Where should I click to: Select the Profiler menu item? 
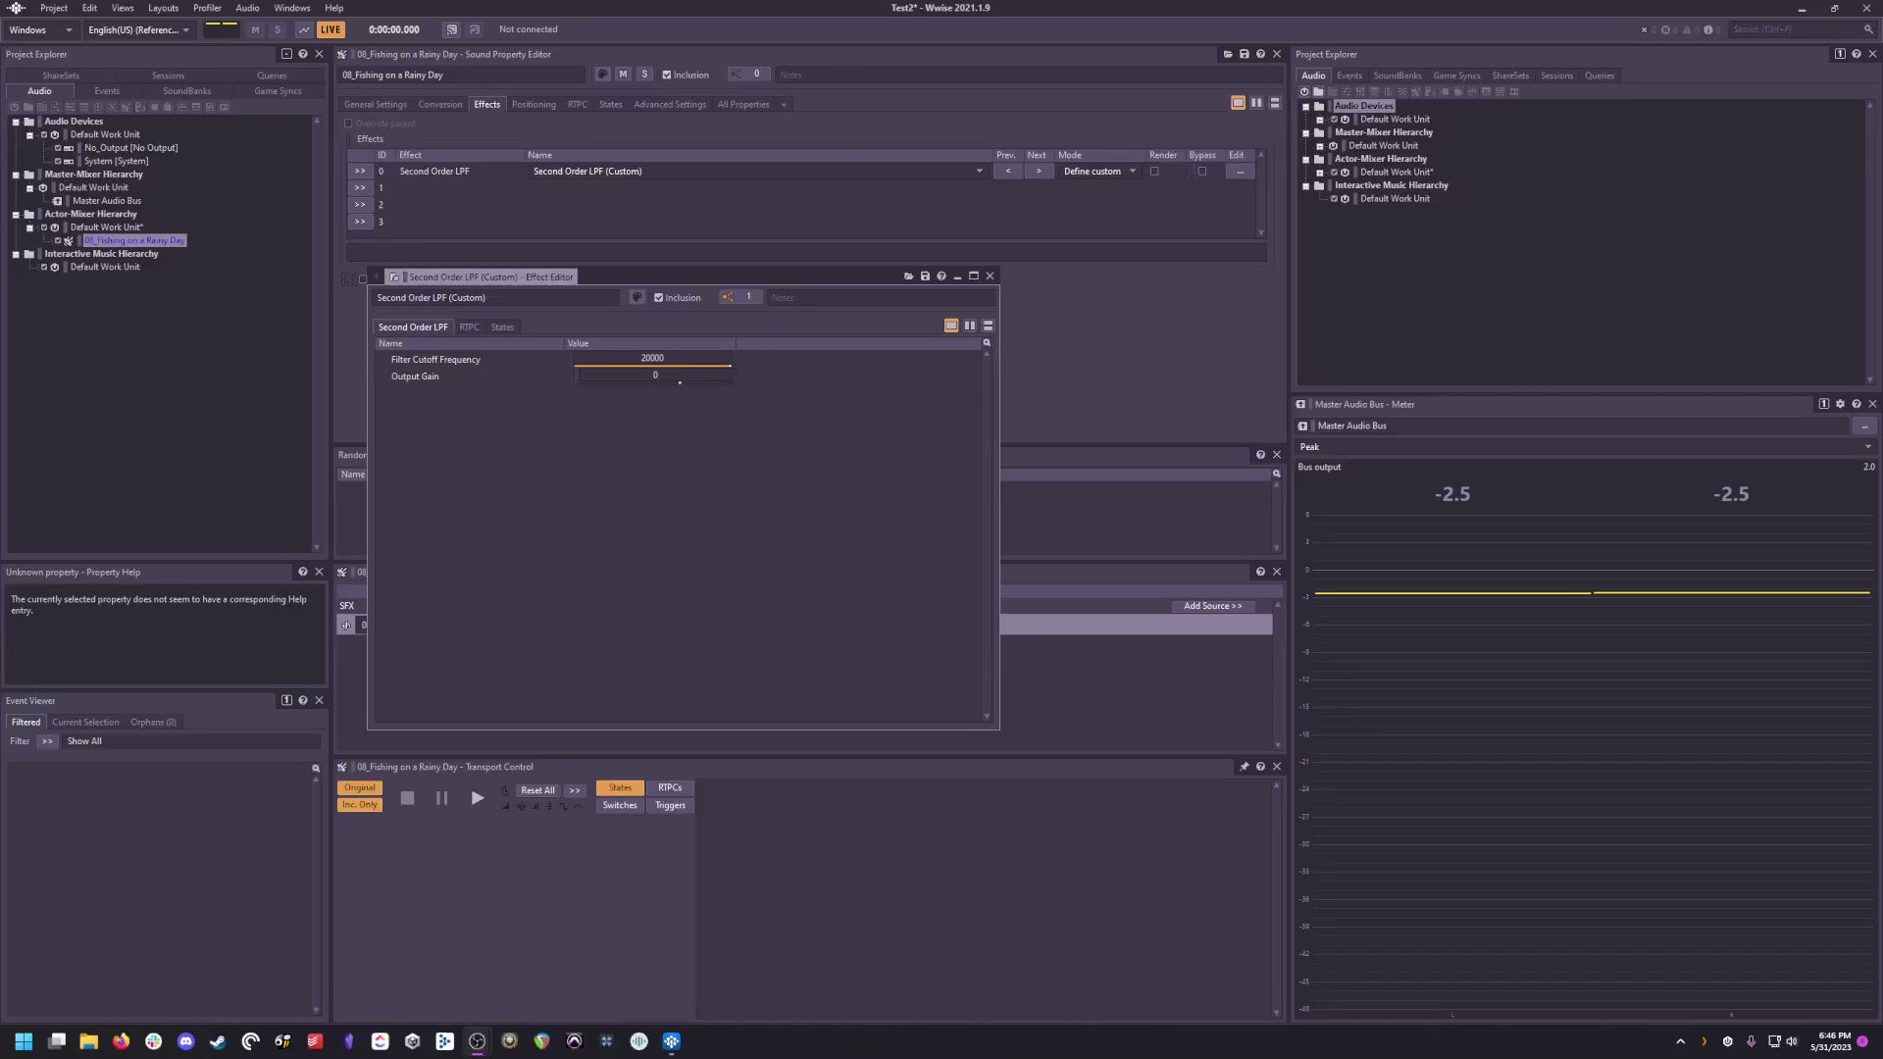(x=207, y=7)
